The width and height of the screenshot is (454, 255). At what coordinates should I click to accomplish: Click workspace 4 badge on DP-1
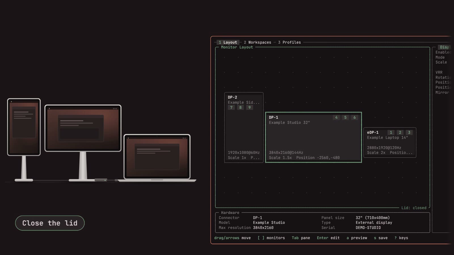pos(336,117)
